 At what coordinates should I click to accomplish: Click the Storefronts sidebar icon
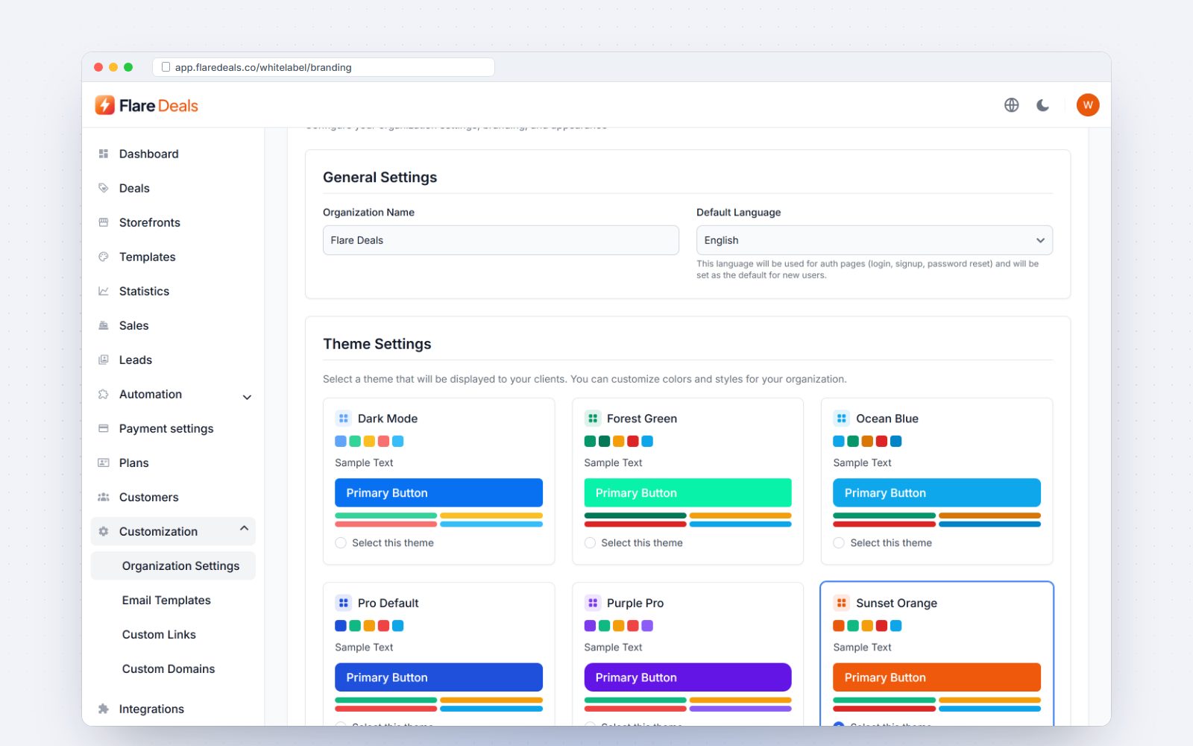(104, 222)
